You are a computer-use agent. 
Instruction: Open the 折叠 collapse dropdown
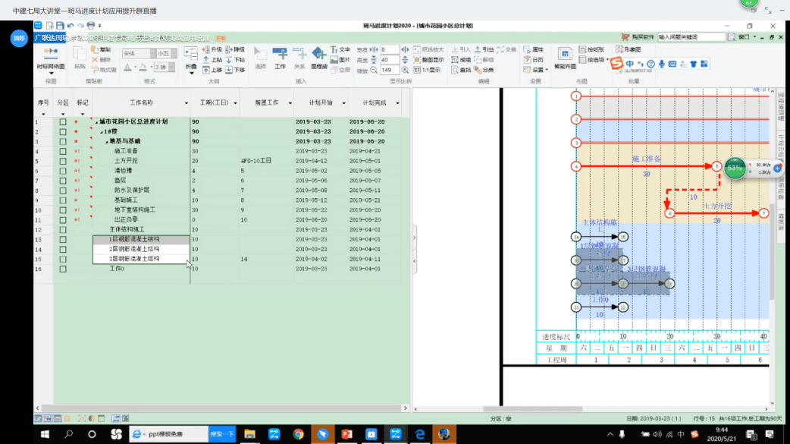pyautogui.click(x=191, y=73)
